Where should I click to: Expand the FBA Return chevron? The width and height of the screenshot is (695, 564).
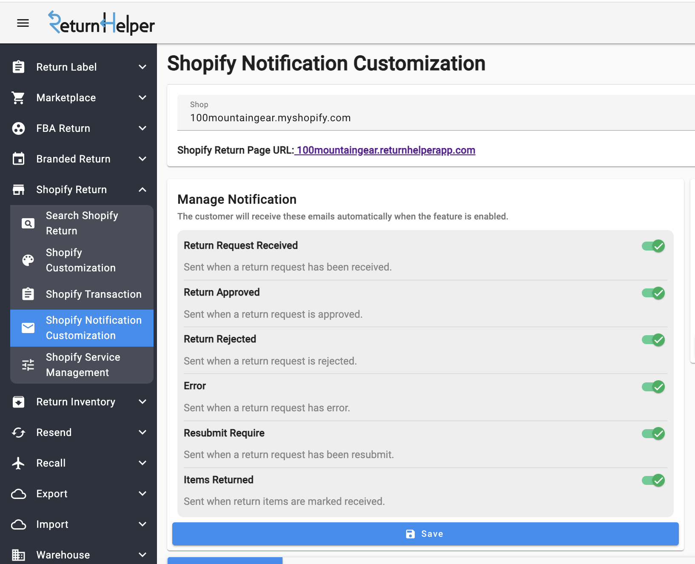143,128
